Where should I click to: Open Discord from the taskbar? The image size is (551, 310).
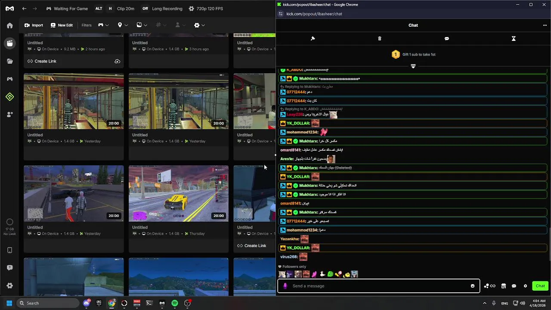[87, 303]
